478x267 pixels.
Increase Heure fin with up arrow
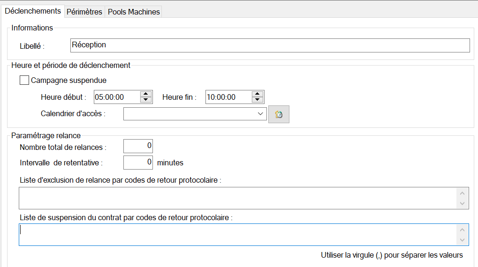tap(257, 94)
